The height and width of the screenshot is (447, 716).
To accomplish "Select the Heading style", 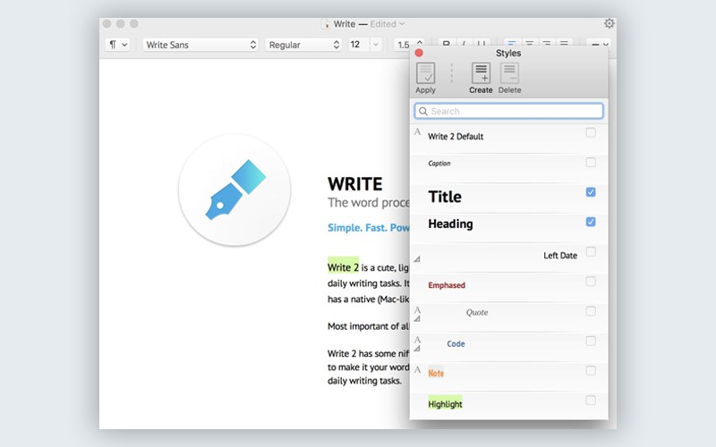I will coord(508,228).
